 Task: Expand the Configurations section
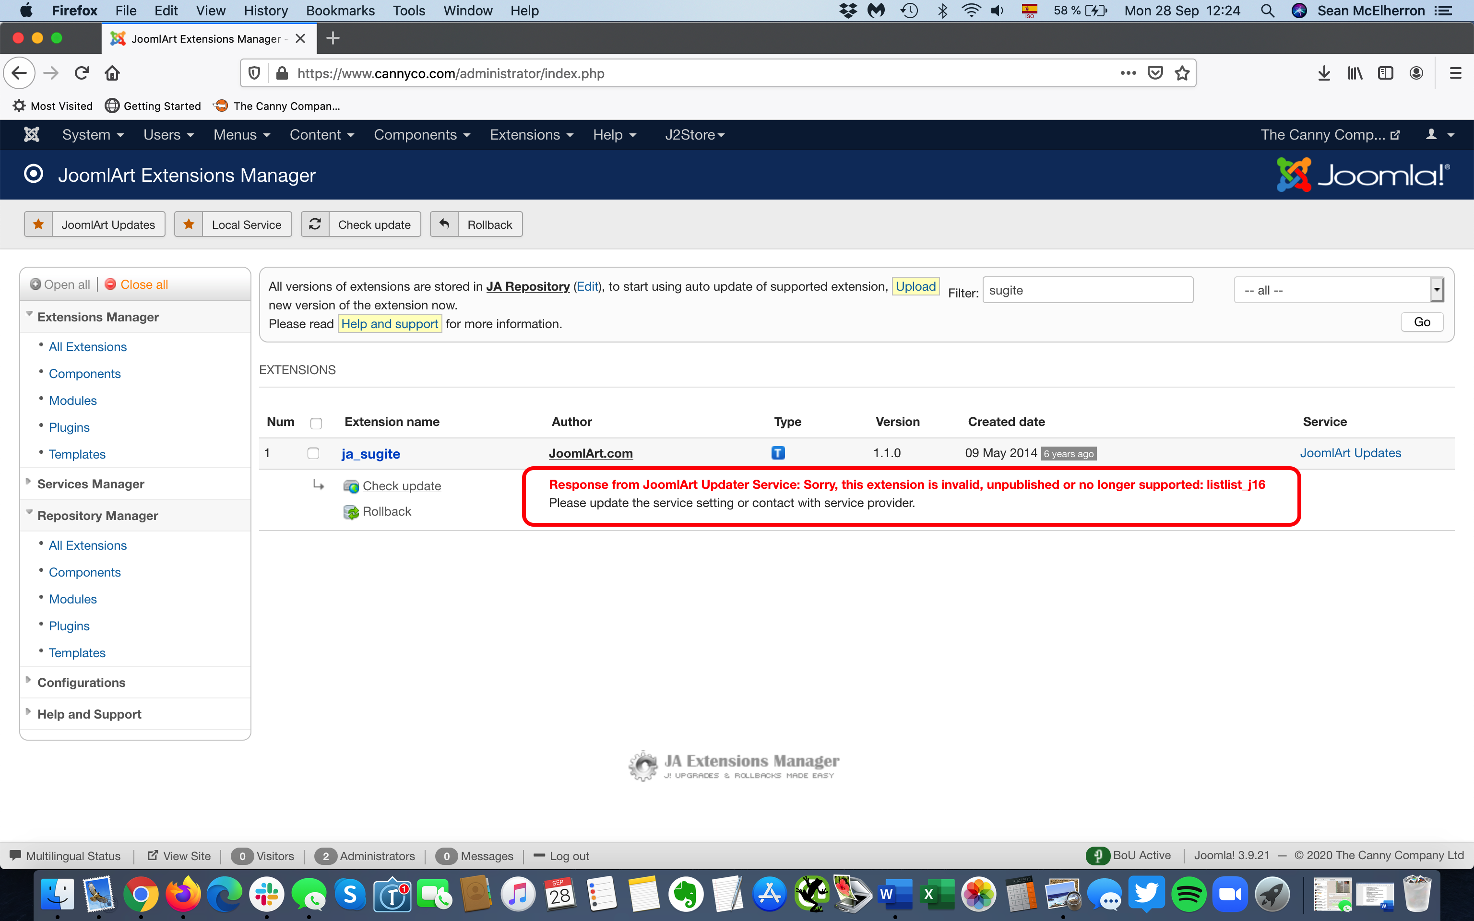pyautogui.click(x=81, y=682)
